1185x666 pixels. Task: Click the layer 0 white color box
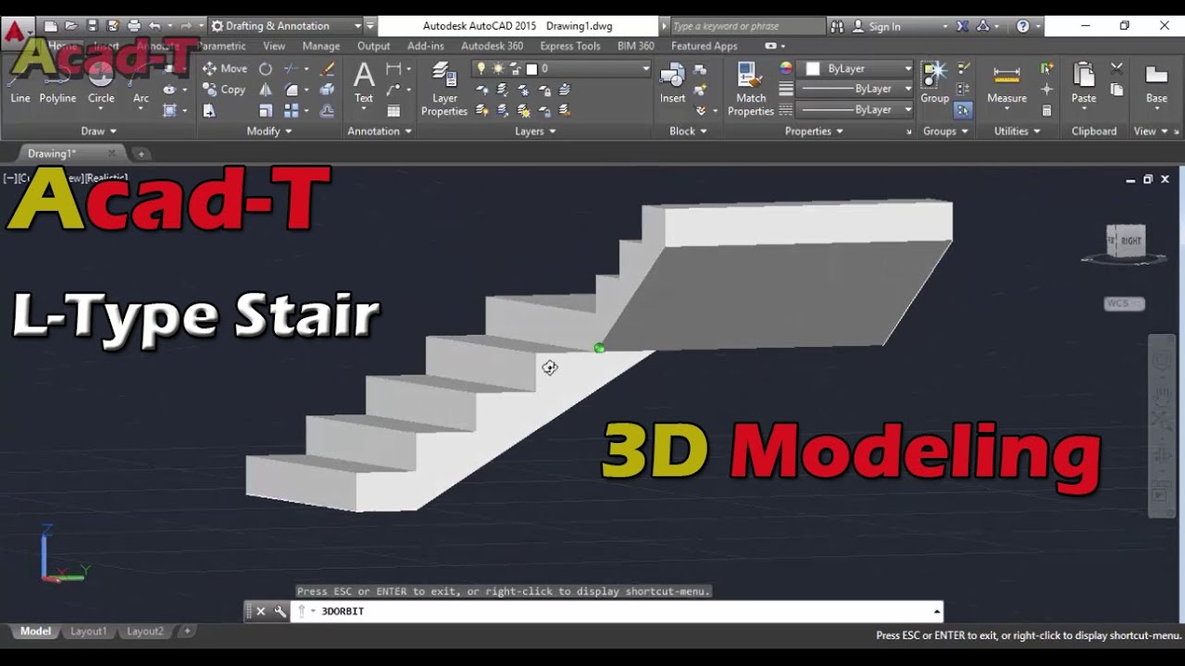point(531,68)
